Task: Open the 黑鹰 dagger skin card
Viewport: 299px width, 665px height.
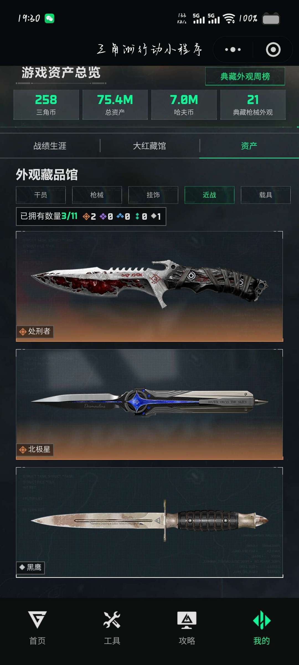Action: coord(149,522)
